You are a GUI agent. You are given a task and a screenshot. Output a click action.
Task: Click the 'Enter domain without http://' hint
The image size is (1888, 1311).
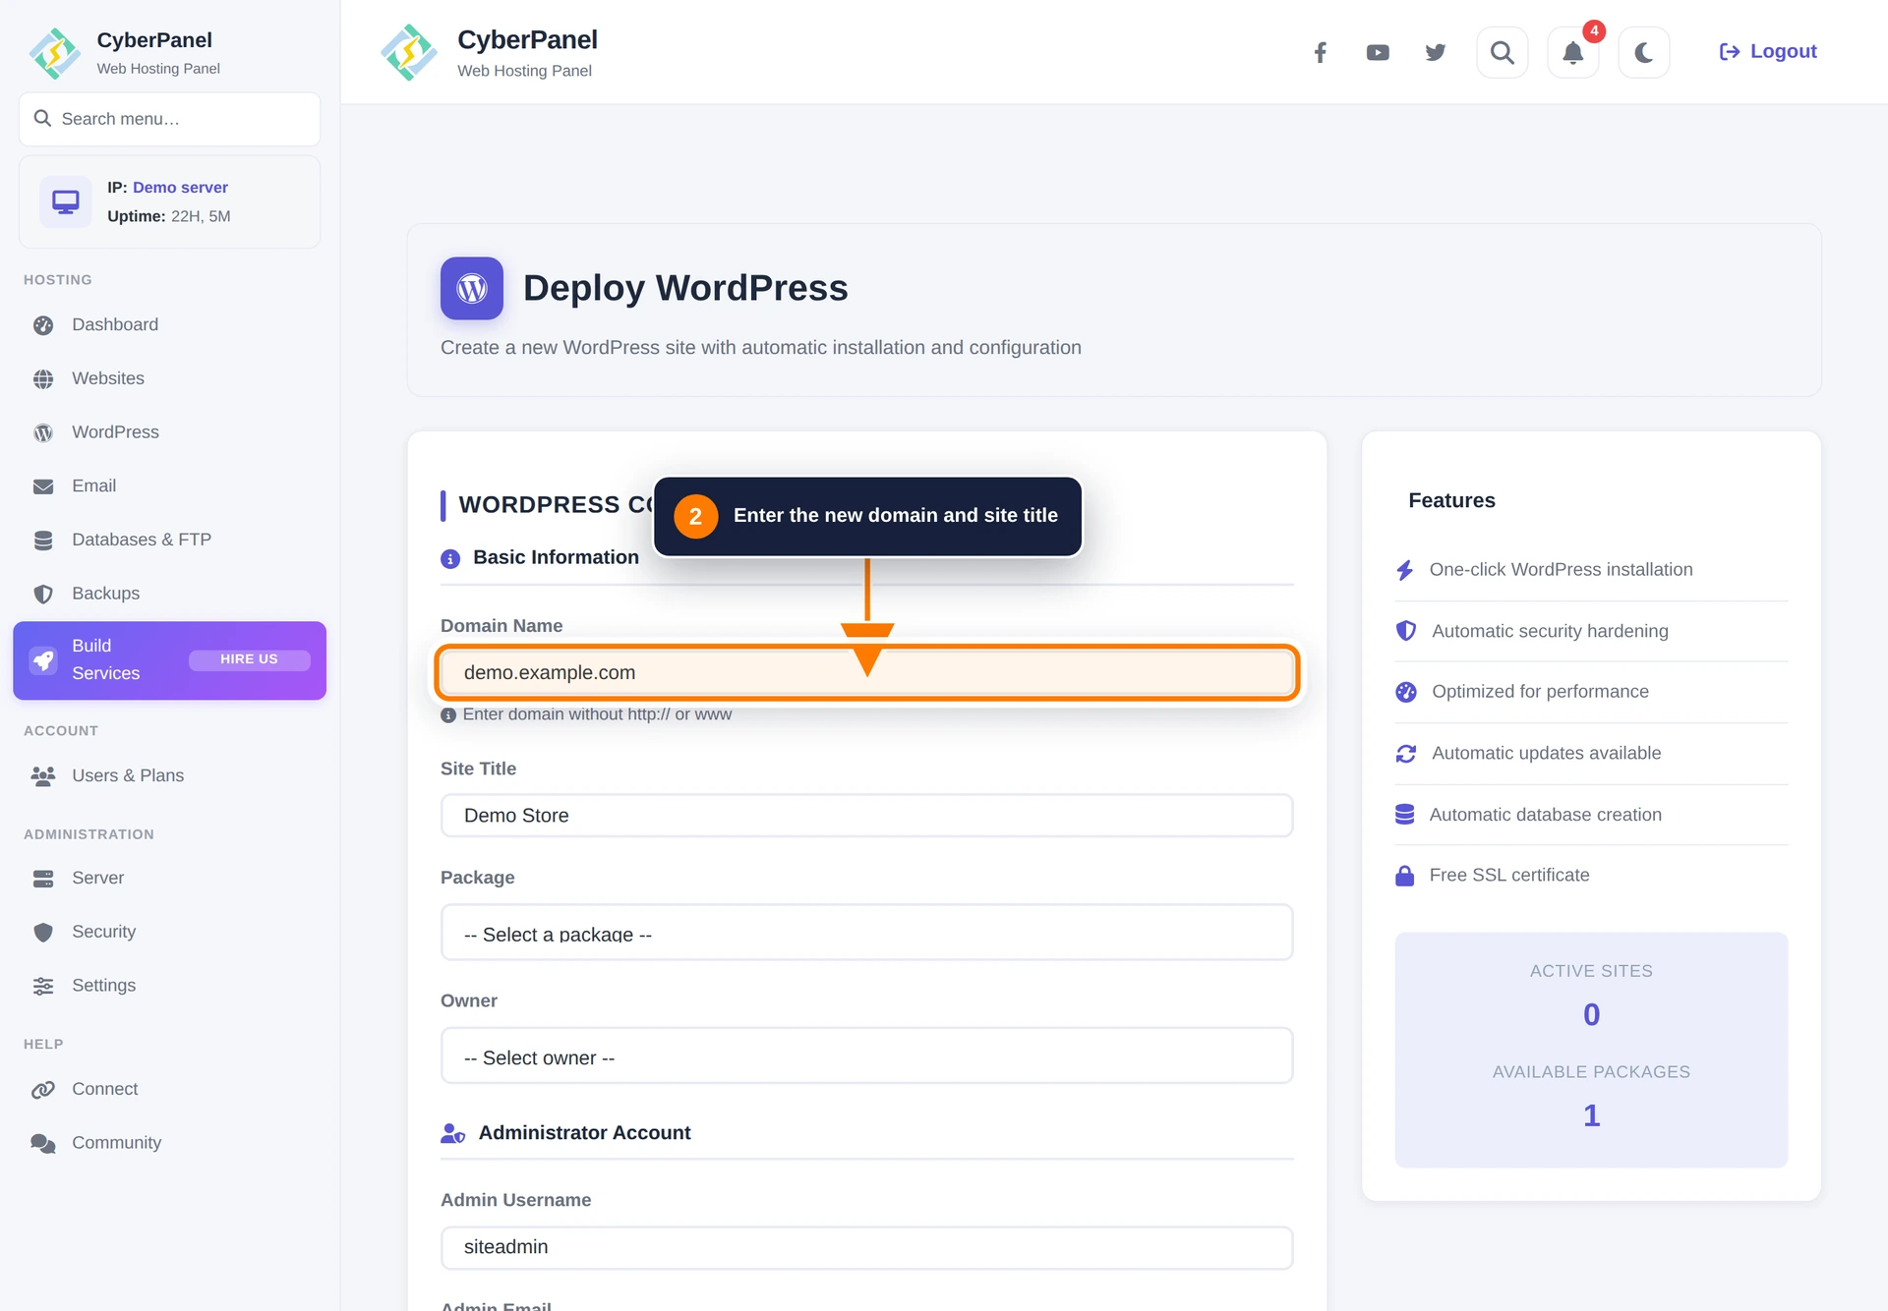coord(597,714)
